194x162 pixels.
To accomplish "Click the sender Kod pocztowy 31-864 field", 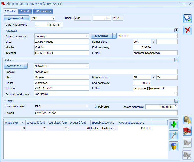I will (142, 47).
